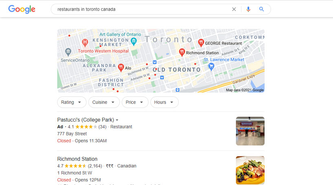
Task: Start voice search with microphone icon
Action: [248, 9]
